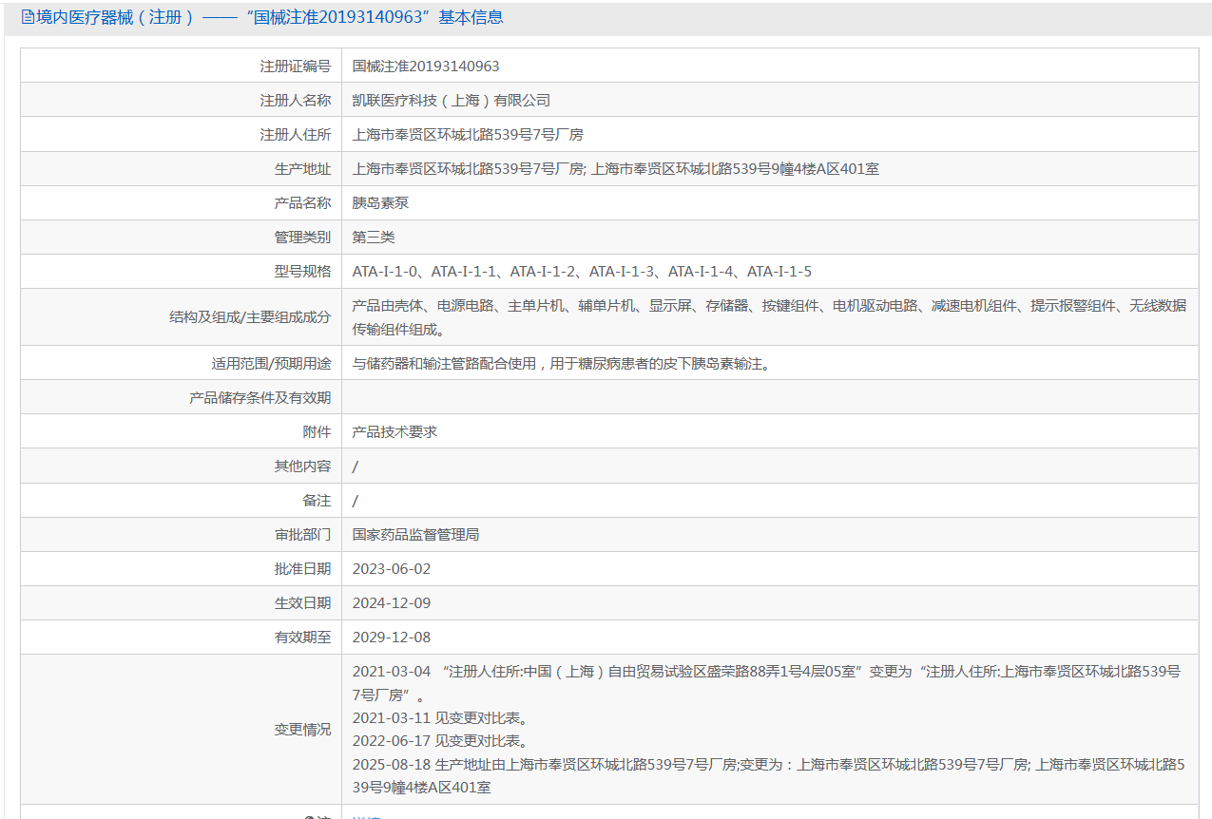Click the 附件 label
The image size is (1212, 819).
[x=317, y=432]
